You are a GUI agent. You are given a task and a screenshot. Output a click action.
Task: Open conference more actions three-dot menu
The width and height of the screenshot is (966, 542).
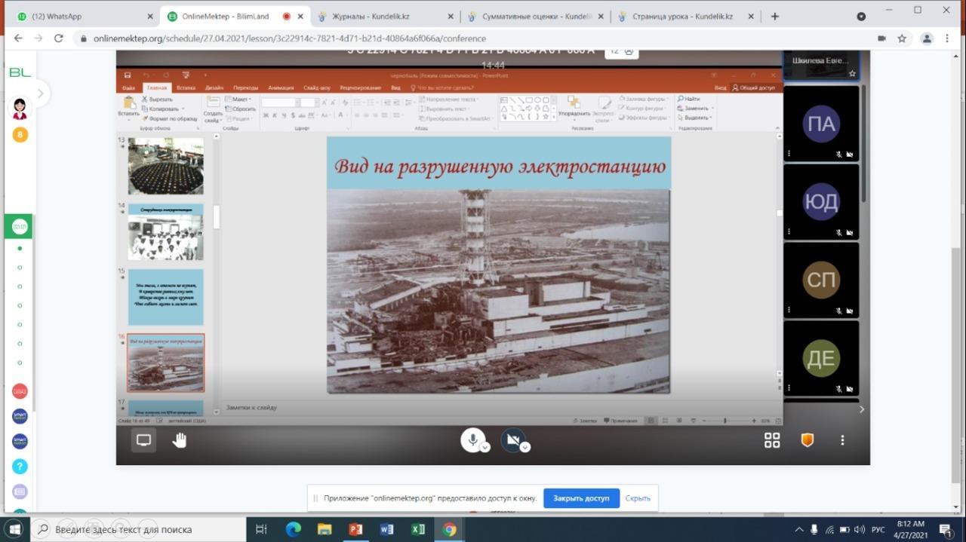click(842, 440)
